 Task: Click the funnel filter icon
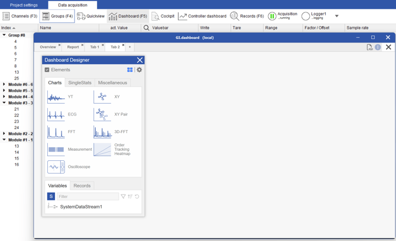124,196
